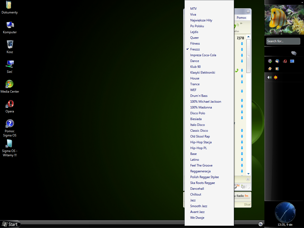Expand the toolbar overflow chevron
Image resolution: width=304 pixels, height=228 pixels.
click(241, 23)
